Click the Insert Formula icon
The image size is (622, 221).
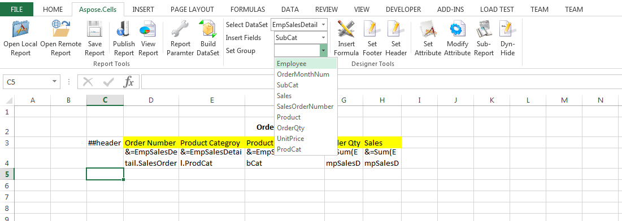346,30
